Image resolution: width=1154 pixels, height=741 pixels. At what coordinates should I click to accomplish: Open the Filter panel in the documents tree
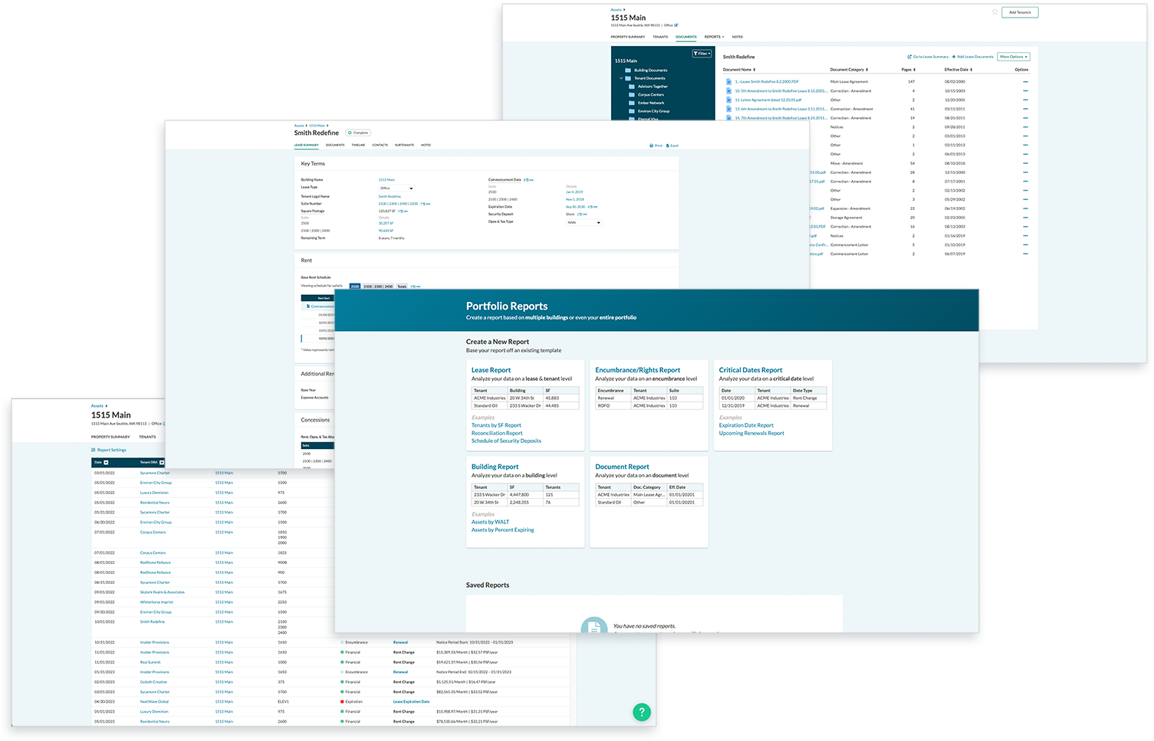point(700,54)
